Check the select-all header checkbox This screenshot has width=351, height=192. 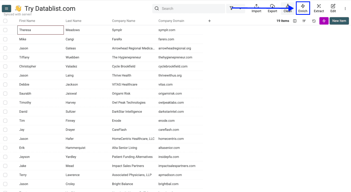[5, 21]
